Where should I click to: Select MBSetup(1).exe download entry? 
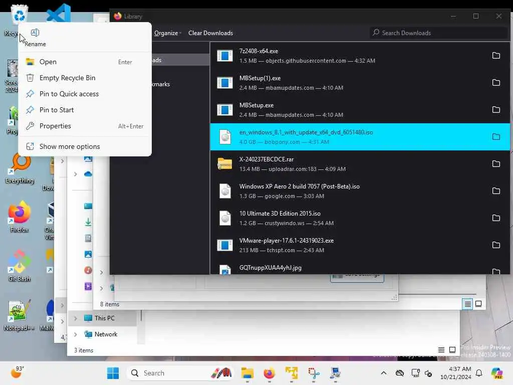coord(360,83)
